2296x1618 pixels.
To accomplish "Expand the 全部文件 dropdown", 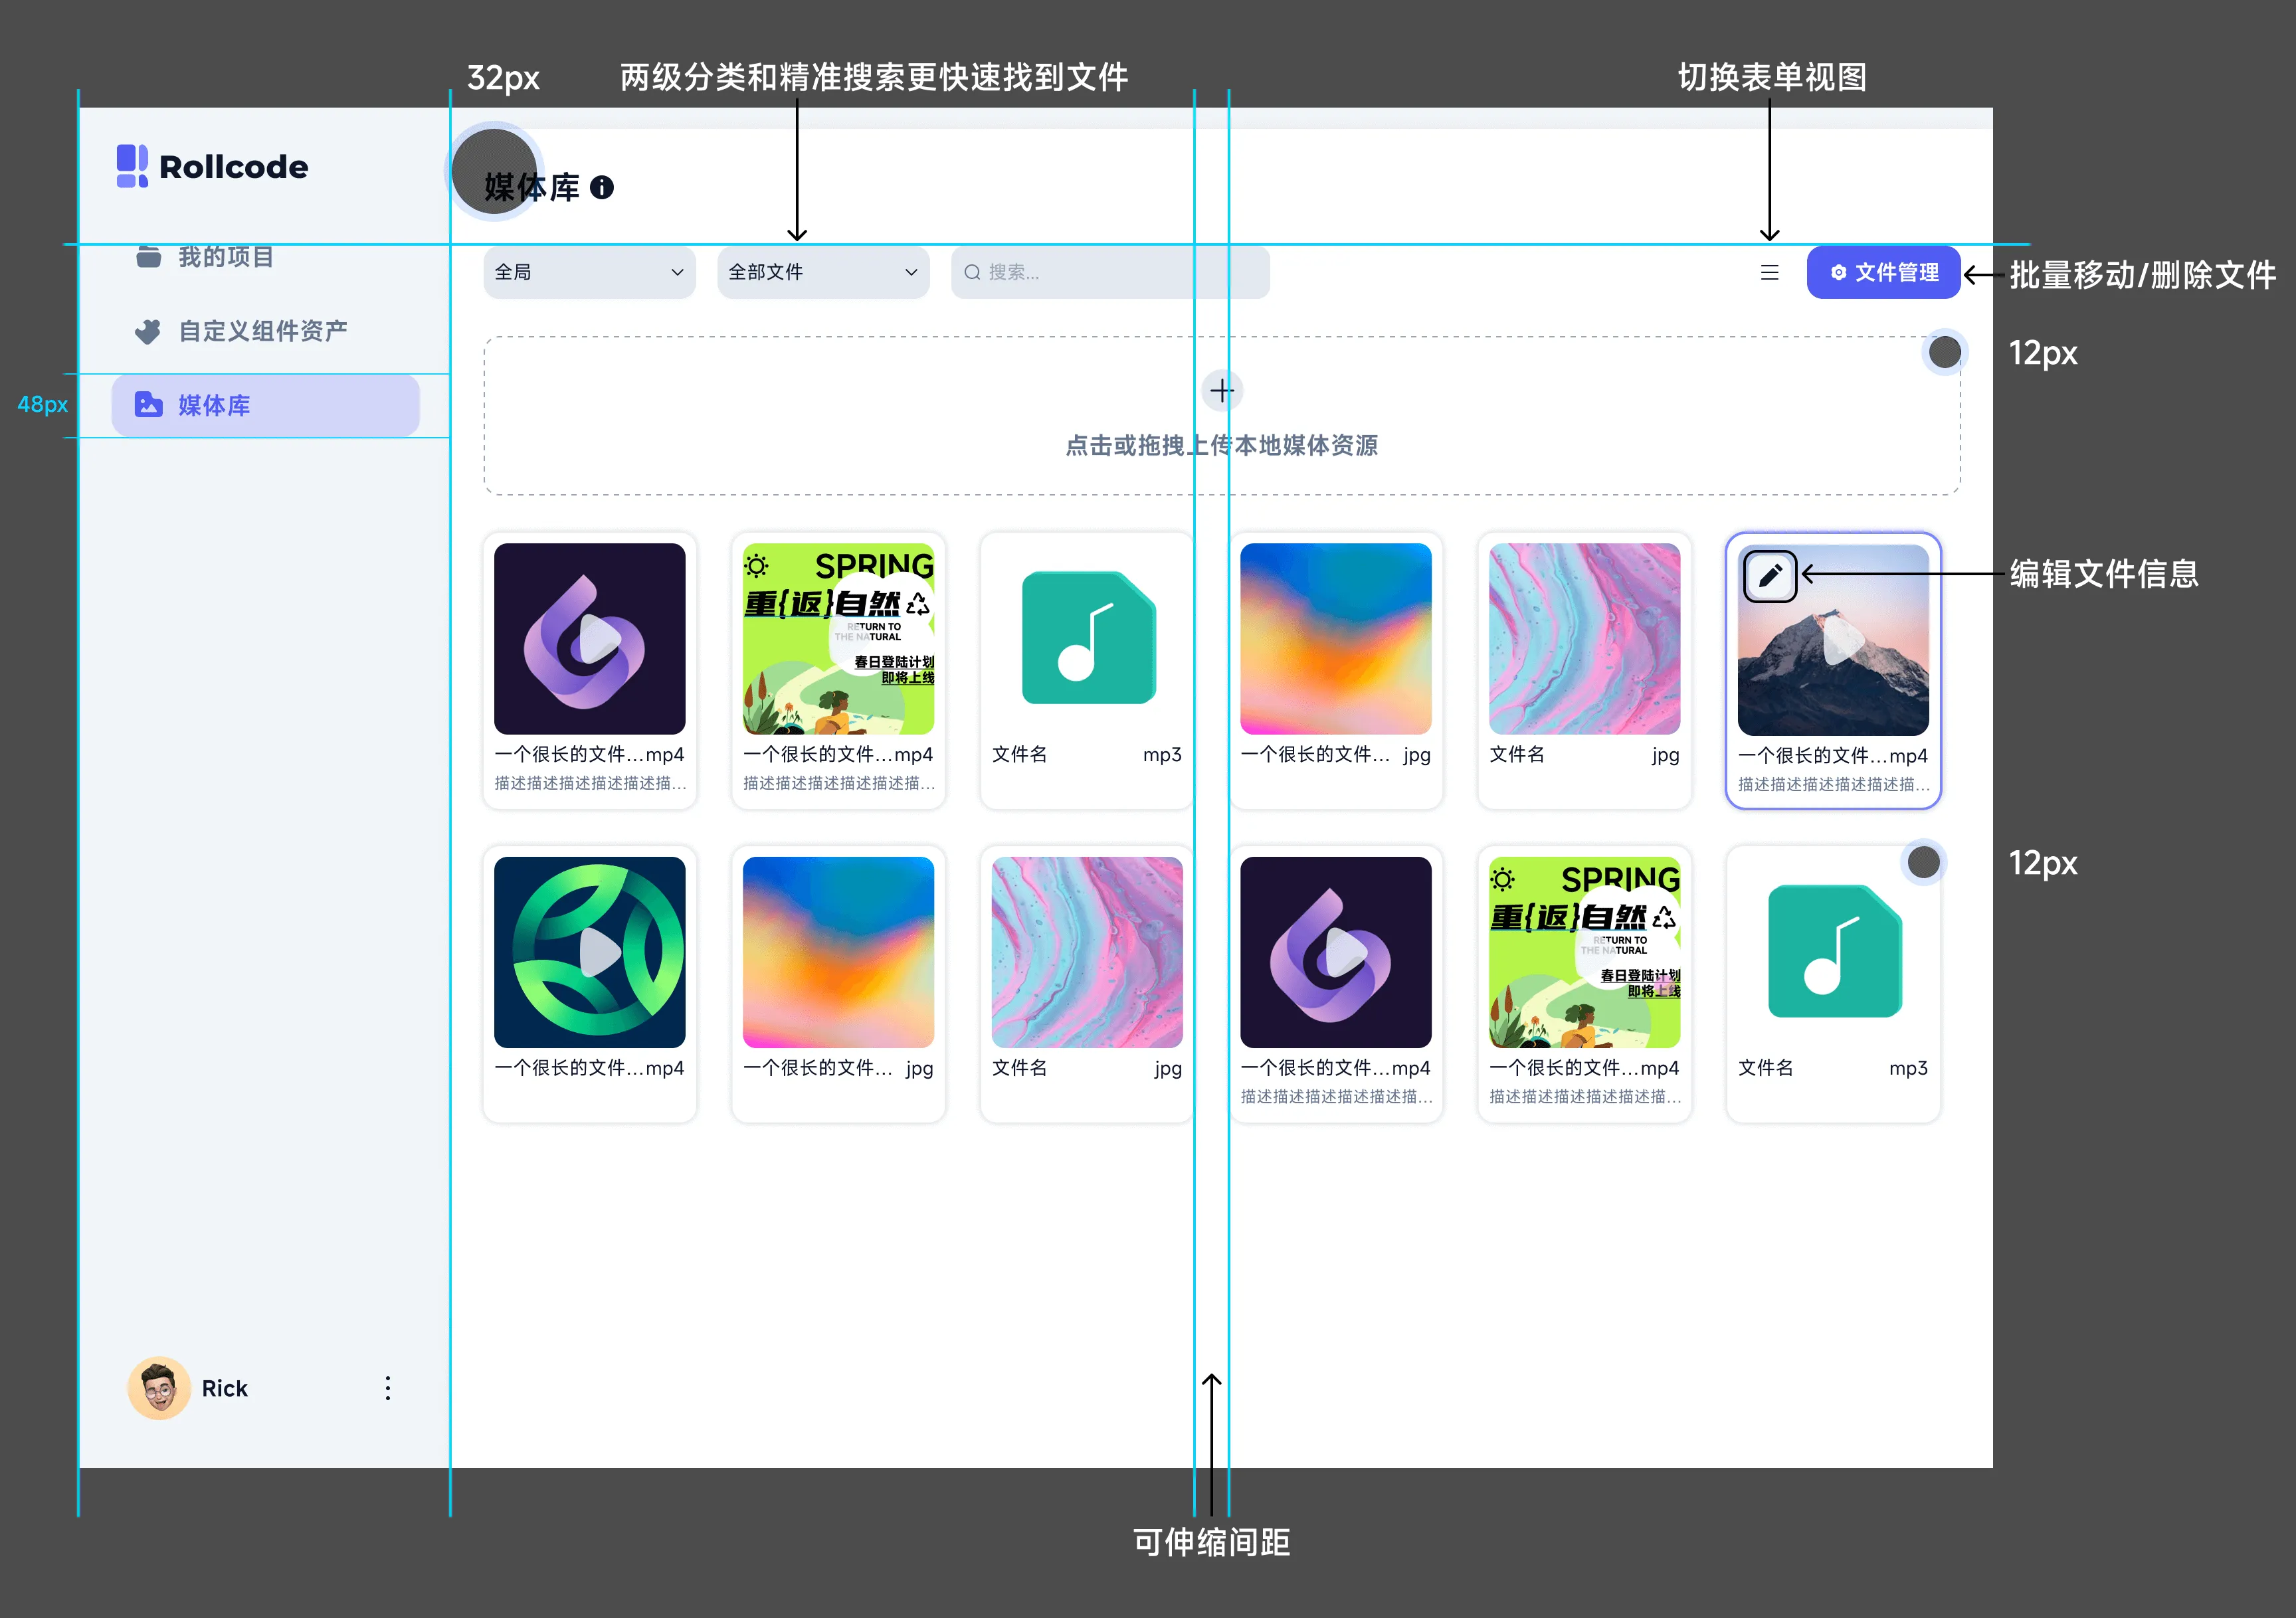I will (823, 272).
